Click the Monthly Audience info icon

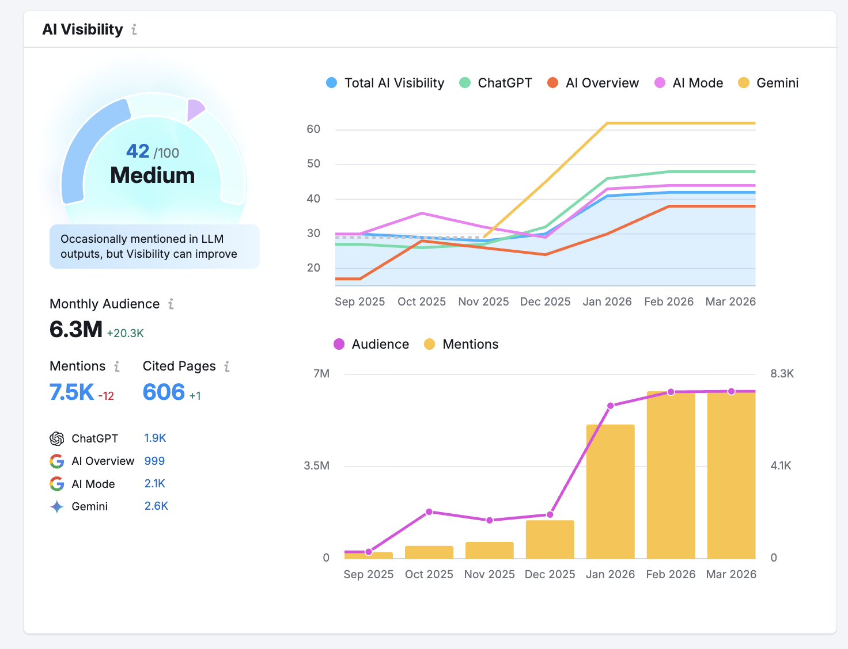pos(171,304)
